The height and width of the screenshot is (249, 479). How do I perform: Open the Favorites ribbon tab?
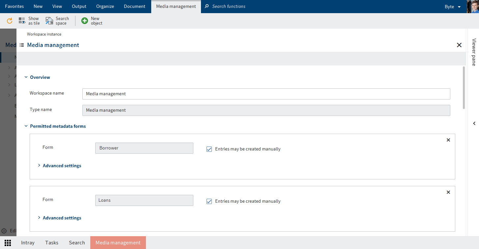click(14, 7)
